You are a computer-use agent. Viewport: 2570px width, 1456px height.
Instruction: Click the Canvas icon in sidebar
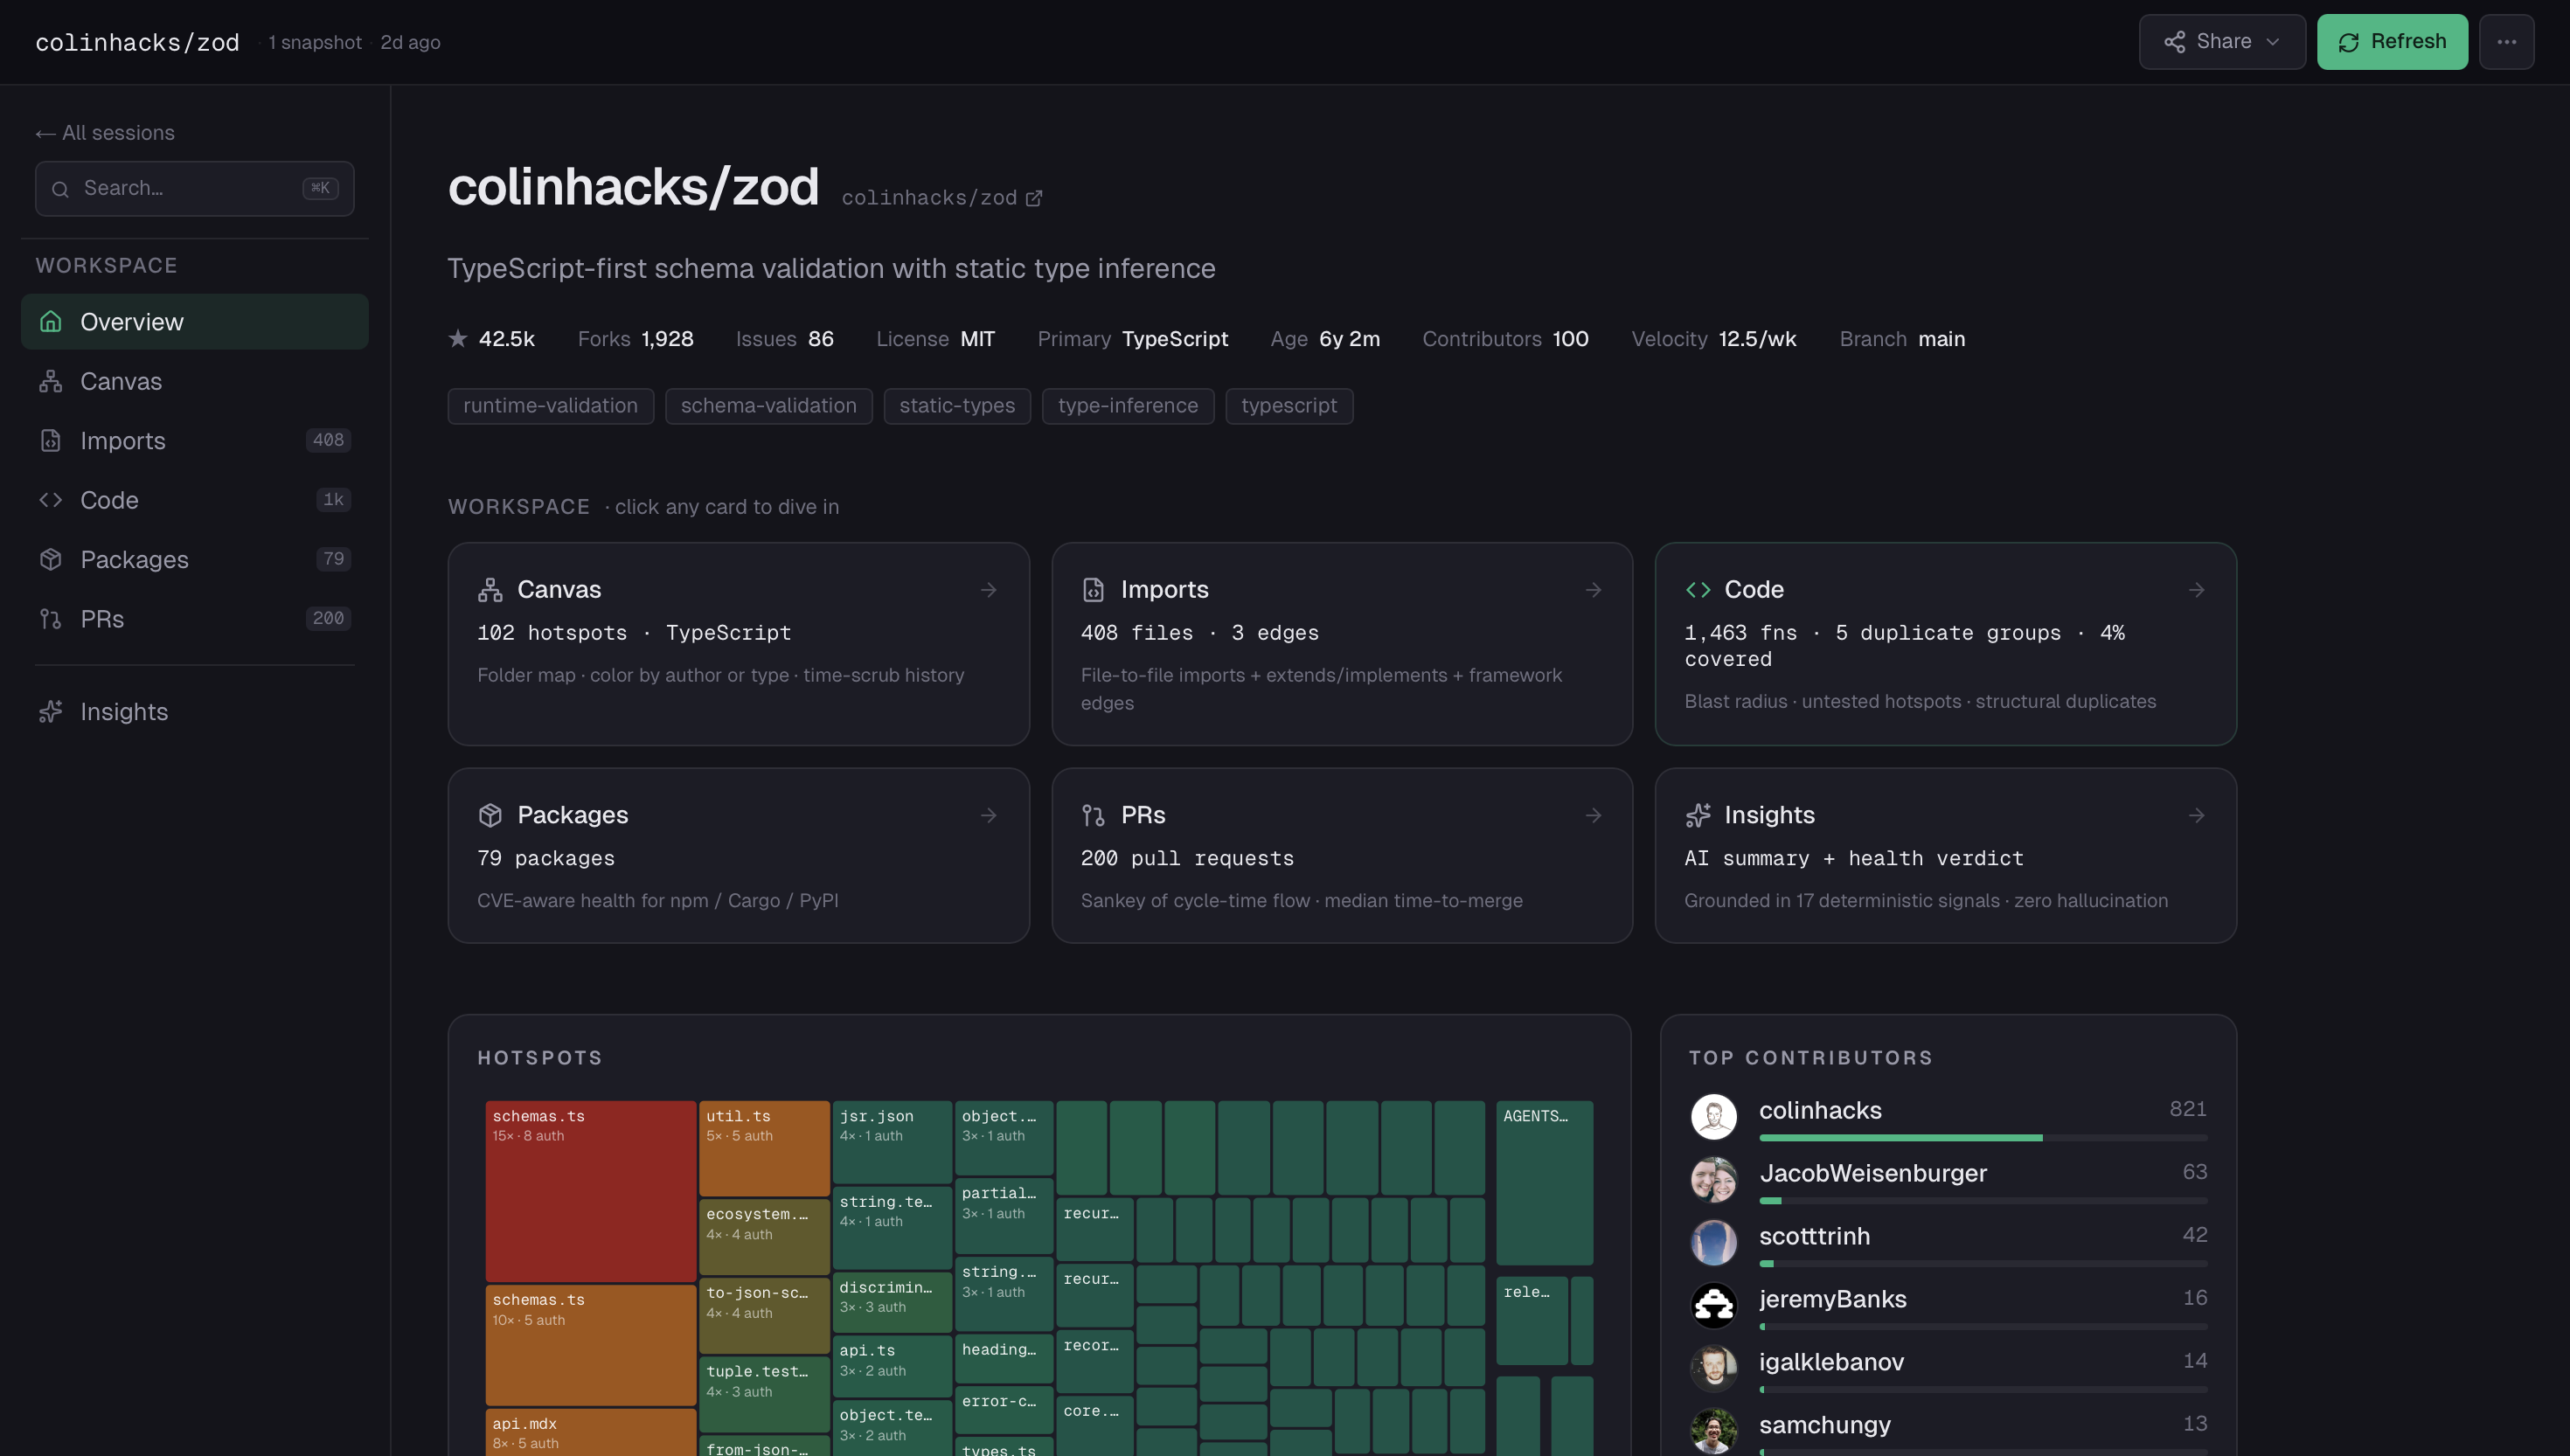[x=51, y=381]
